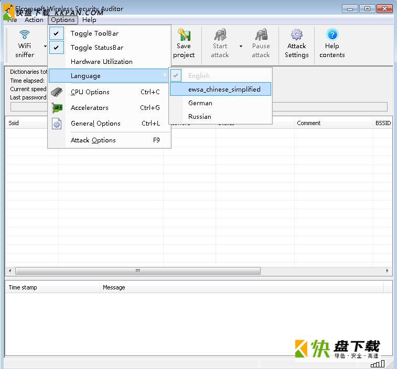The width and height of the screenshot is (397, 369).
Task: Click the Start attack icon
Action: (220, 35)
